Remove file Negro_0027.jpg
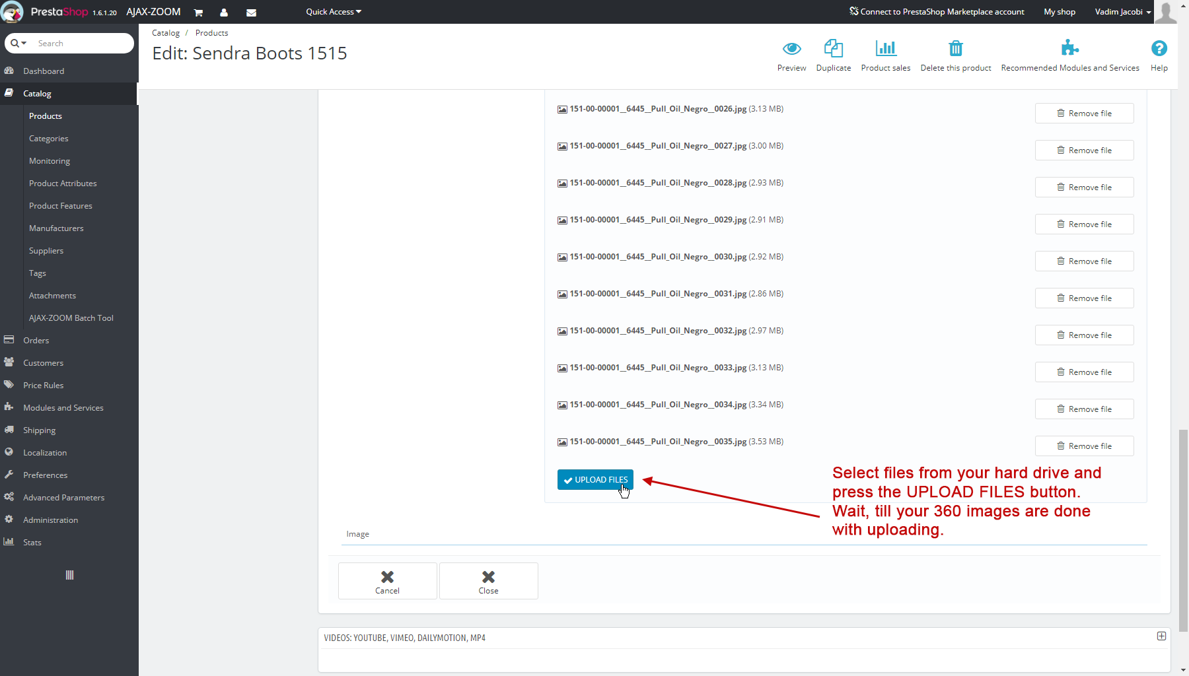The width and height of the screenshot is (1189, 676). (1085, 150)
